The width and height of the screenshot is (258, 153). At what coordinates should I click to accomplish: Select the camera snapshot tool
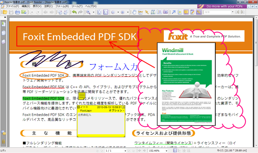(x=165, y=12)
